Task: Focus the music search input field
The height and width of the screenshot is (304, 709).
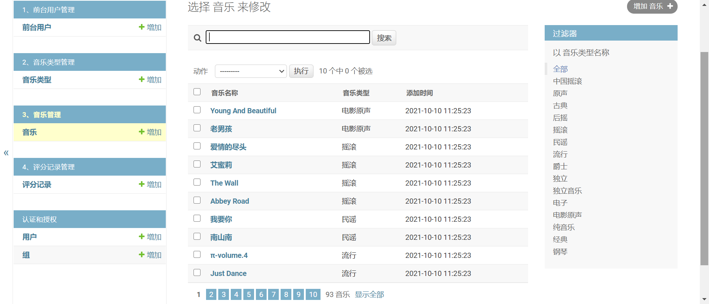Action: click(x=288, y=37)
